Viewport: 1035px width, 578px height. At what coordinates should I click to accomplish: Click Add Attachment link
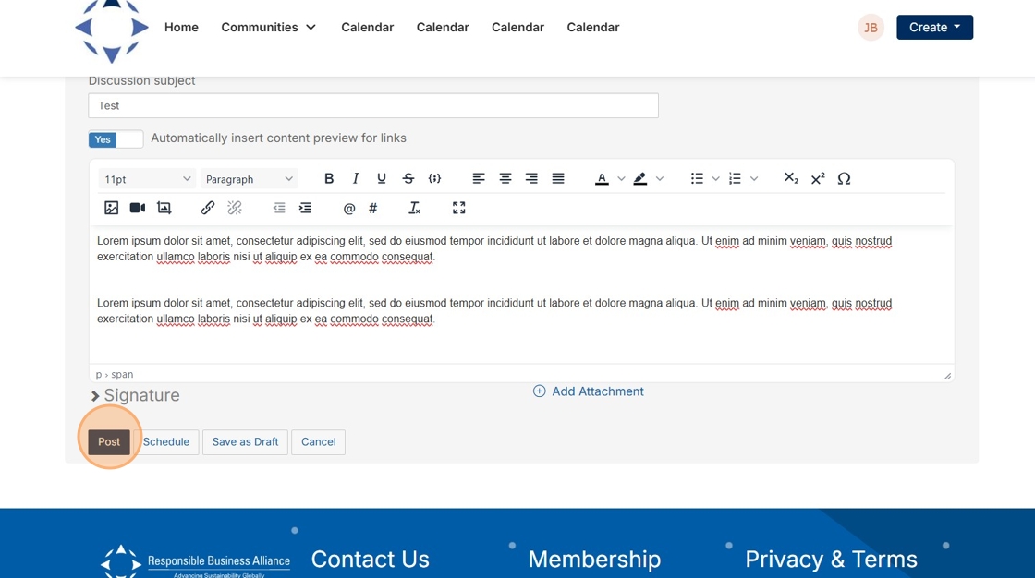pyautogui.click(x=588, y=391)
